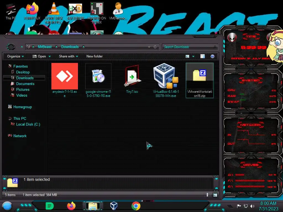The width and height of the screenshot is (283, 212).
Task: Open the network tray icon
Action: click(x=246, y=206)
